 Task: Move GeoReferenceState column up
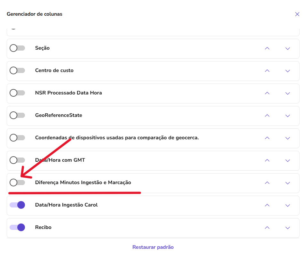coord(267,116)
